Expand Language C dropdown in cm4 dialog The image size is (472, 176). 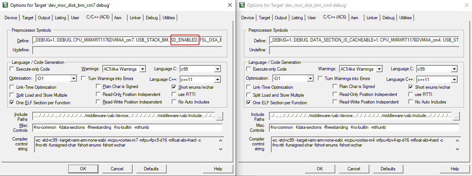(454, 69)
